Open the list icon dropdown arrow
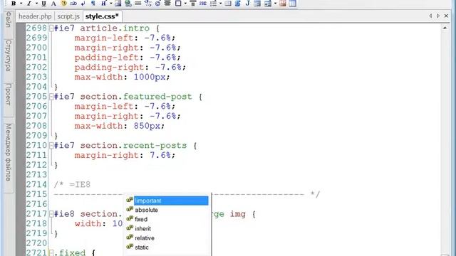The image size is (456, 256). click(x=220, y=4)
